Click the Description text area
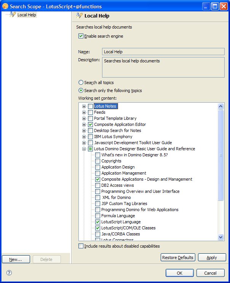230x283 pixels. [x=163, y=67]
